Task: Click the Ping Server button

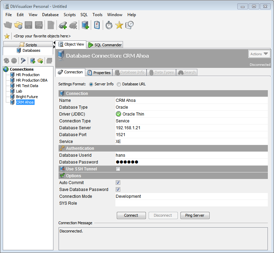Action: tap(195, 215)
